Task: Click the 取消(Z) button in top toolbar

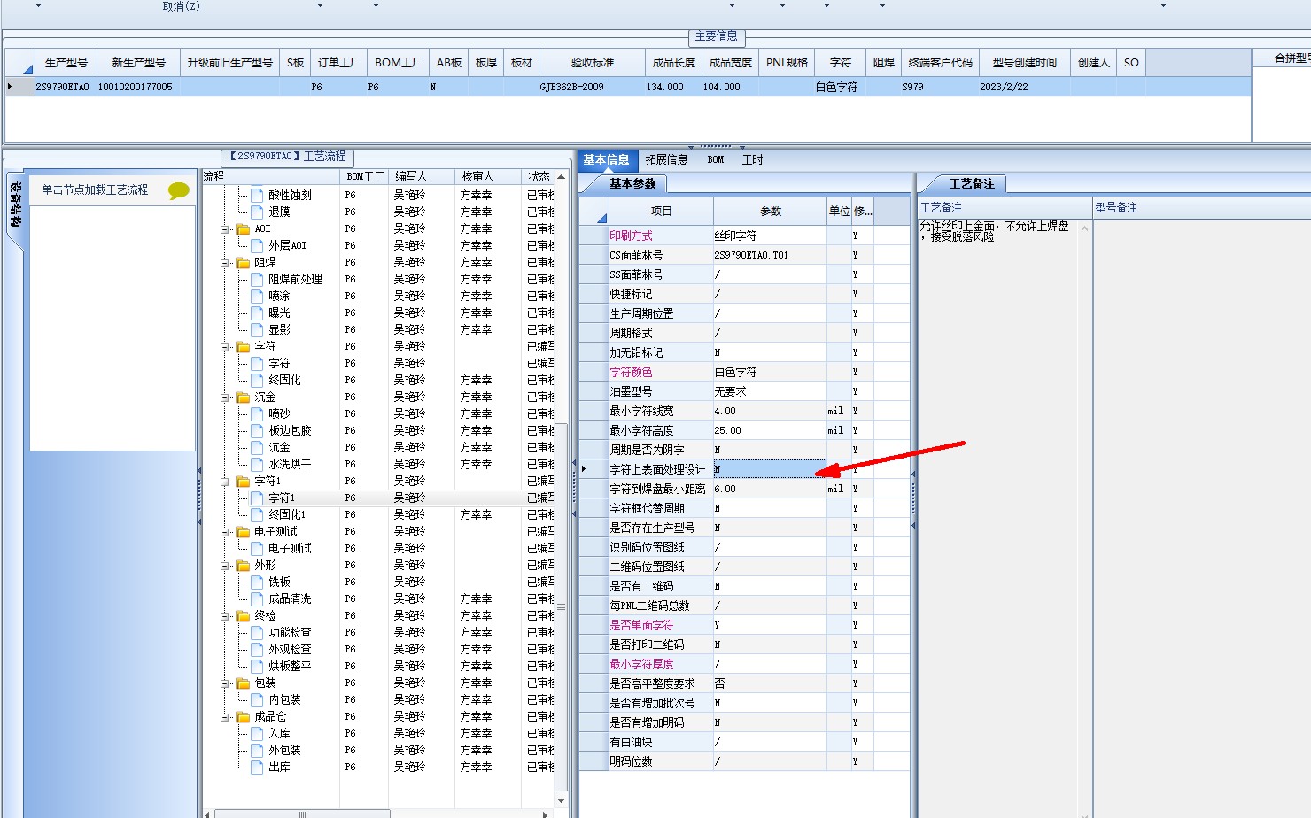Action: tap(182, 6)
